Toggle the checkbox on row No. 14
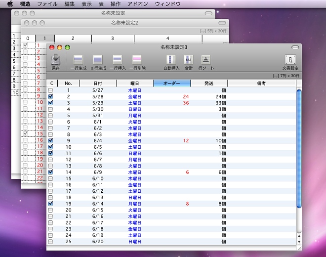This screenshot has height=257, width=326. [x=50, y=172]
